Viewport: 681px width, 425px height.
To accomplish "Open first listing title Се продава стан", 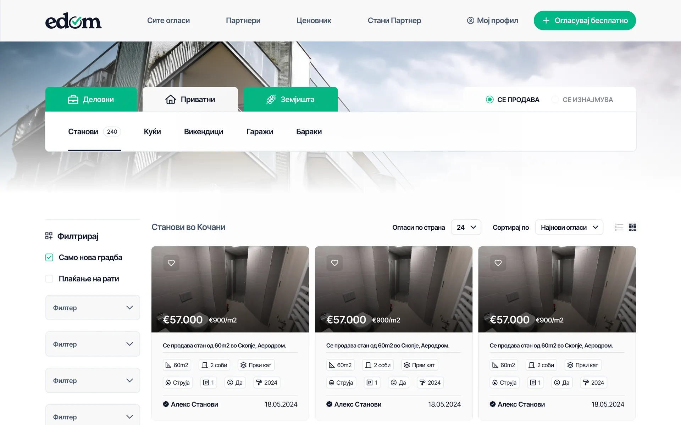I will pos(225,346).
